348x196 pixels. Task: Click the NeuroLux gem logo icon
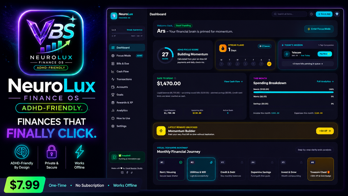(114, 16)
